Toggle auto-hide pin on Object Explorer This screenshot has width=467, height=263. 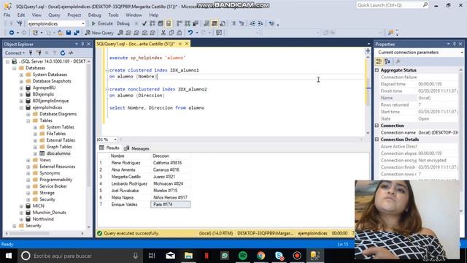point(82,44)
